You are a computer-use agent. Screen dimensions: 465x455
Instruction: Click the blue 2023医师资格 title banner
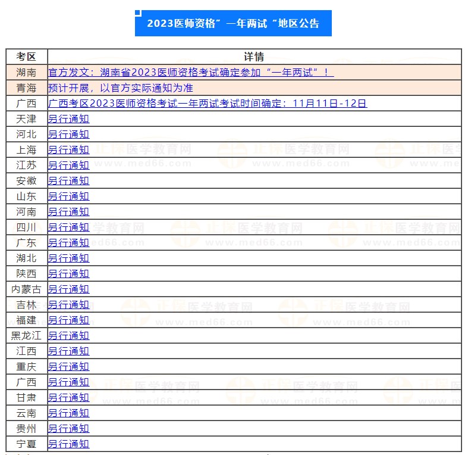click(233, 24)
